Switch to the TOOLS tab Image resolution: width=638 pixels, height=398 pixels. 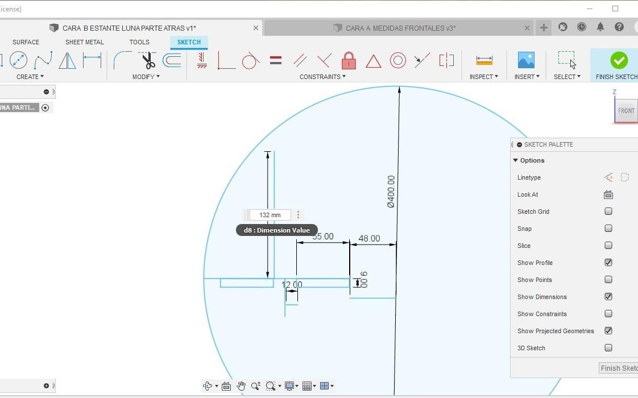pyautogui.click(x=139, y=42)
